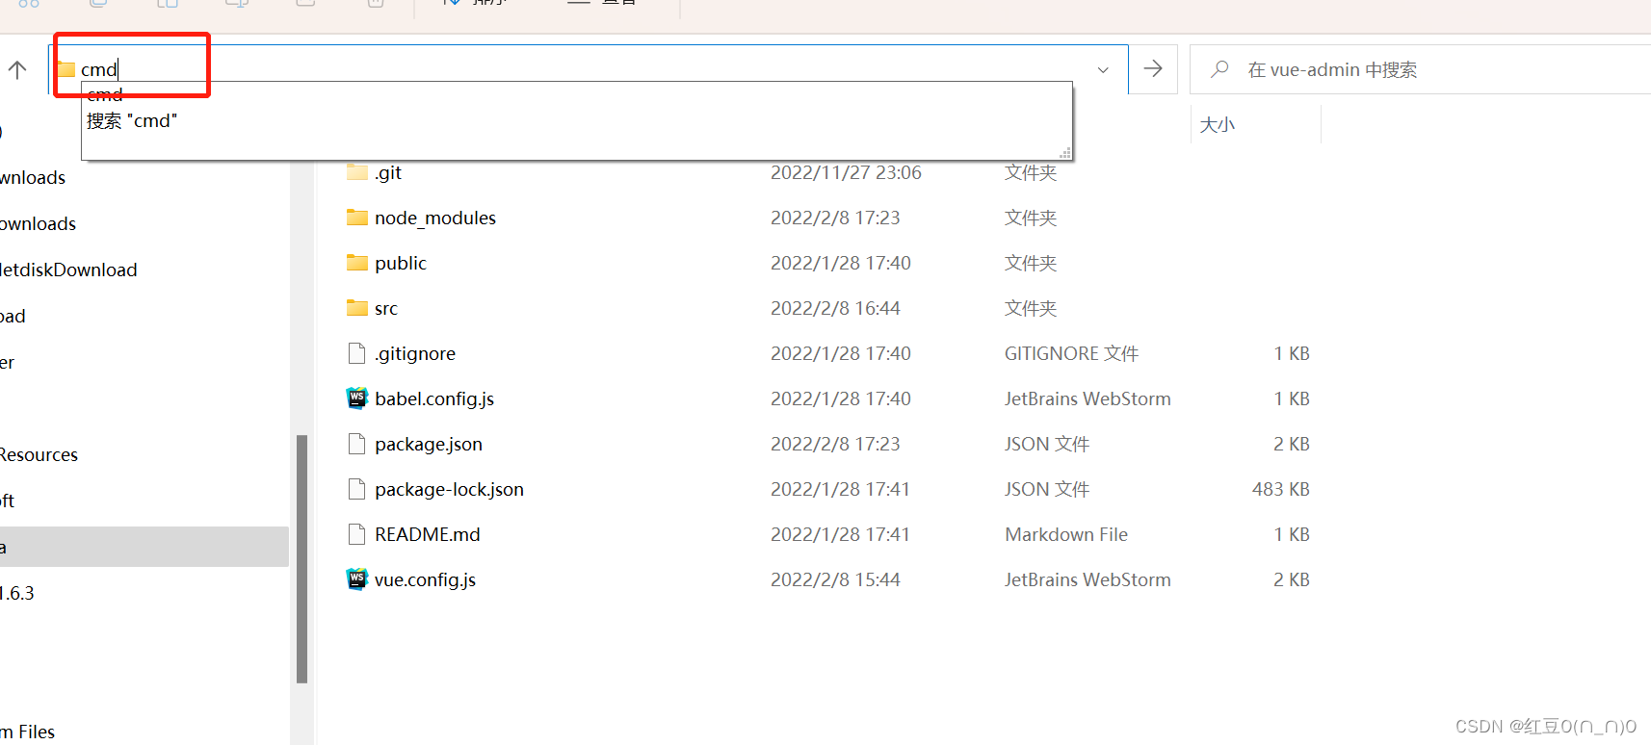This screenshot has width=1651, height=745.
Task: Click the address bar folder icon
Action: point(66,69)
